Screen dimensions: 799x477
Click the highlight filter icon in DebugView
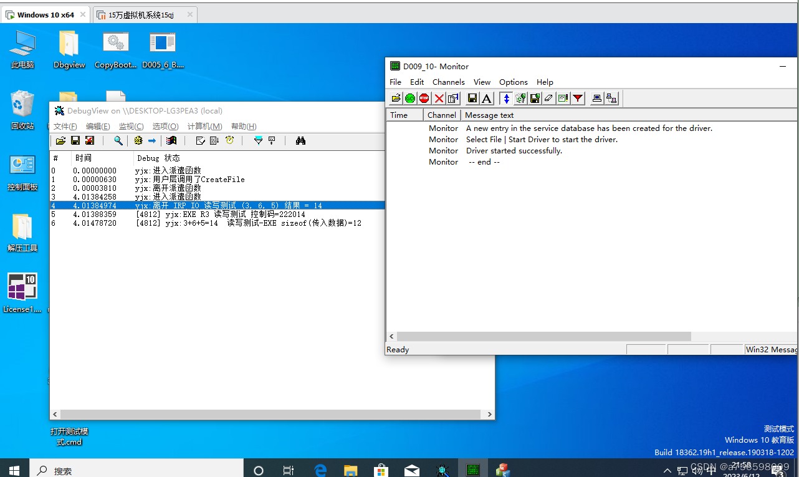click(272, 140)
